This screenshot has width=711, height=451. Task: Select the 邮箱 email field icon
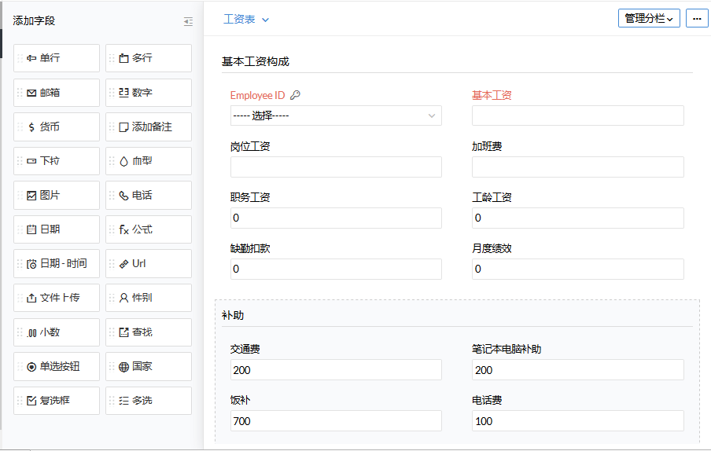tap(31, 93)
